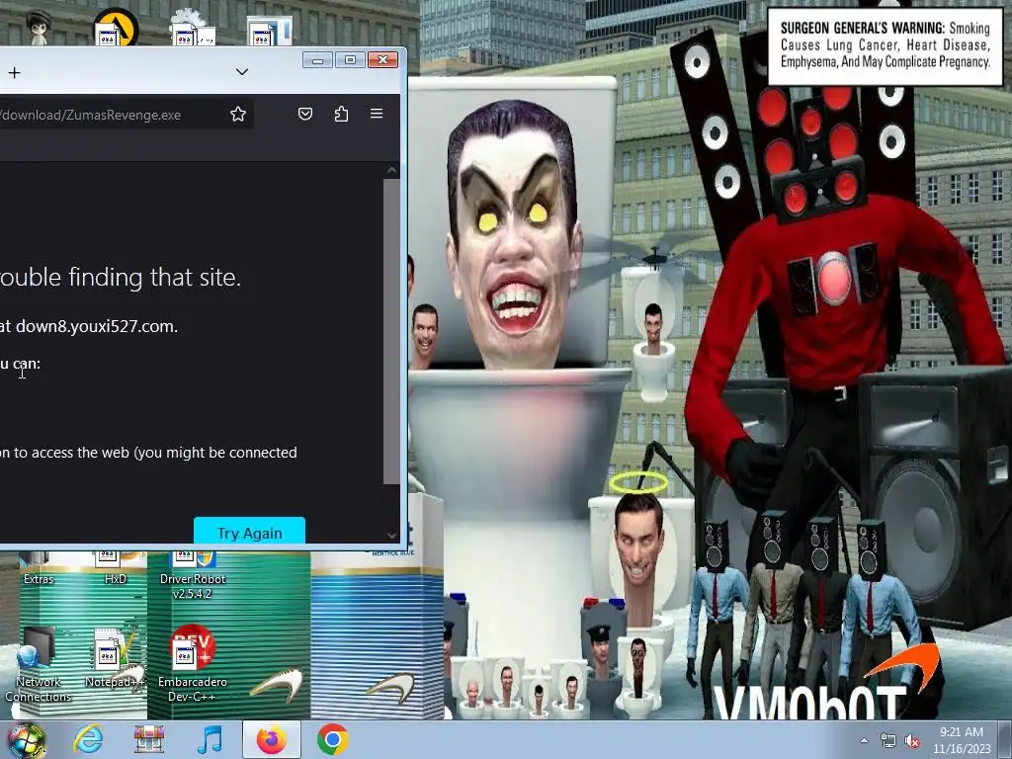Select the Embarcadero Dev-C++ desktop shortcut

tap(193, 665)
